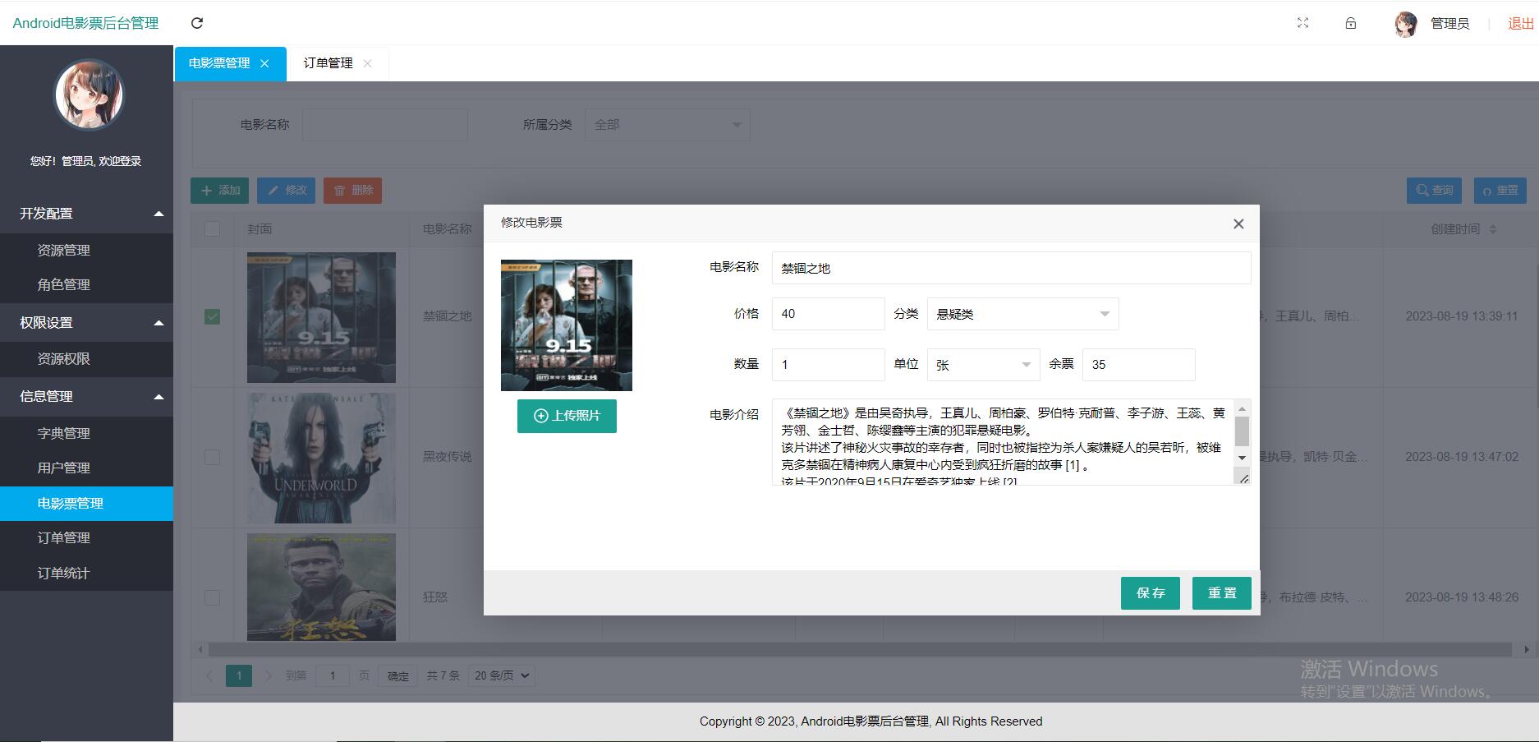Switch to the 订单管理 tab
This screenshot has width=1539, height=742.
pos(327,62)
